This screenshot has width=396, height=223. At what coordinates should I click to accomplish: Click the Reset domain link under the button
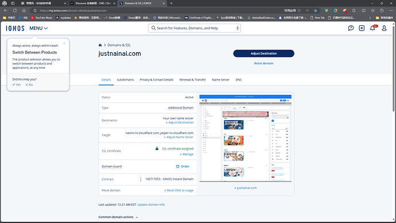263,63
